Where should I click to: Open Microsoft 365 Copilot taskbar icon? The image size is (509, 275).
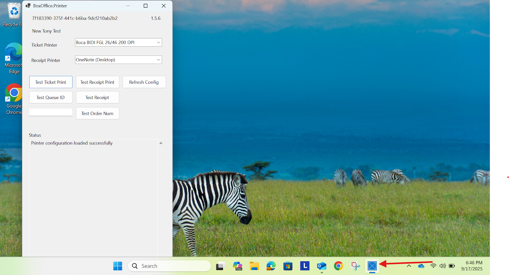[237, 266]
